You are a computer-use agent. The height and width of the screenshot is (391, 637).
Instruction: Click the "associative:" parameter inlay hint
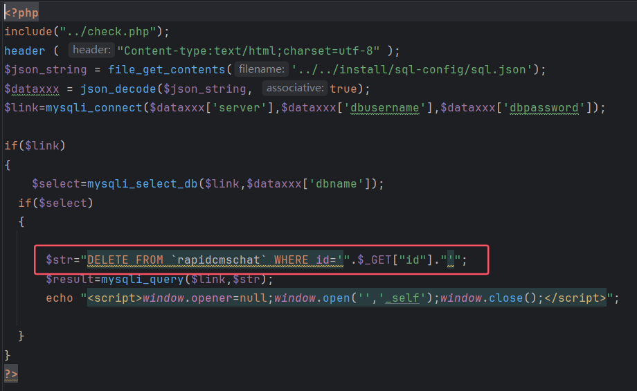(295, 89)
